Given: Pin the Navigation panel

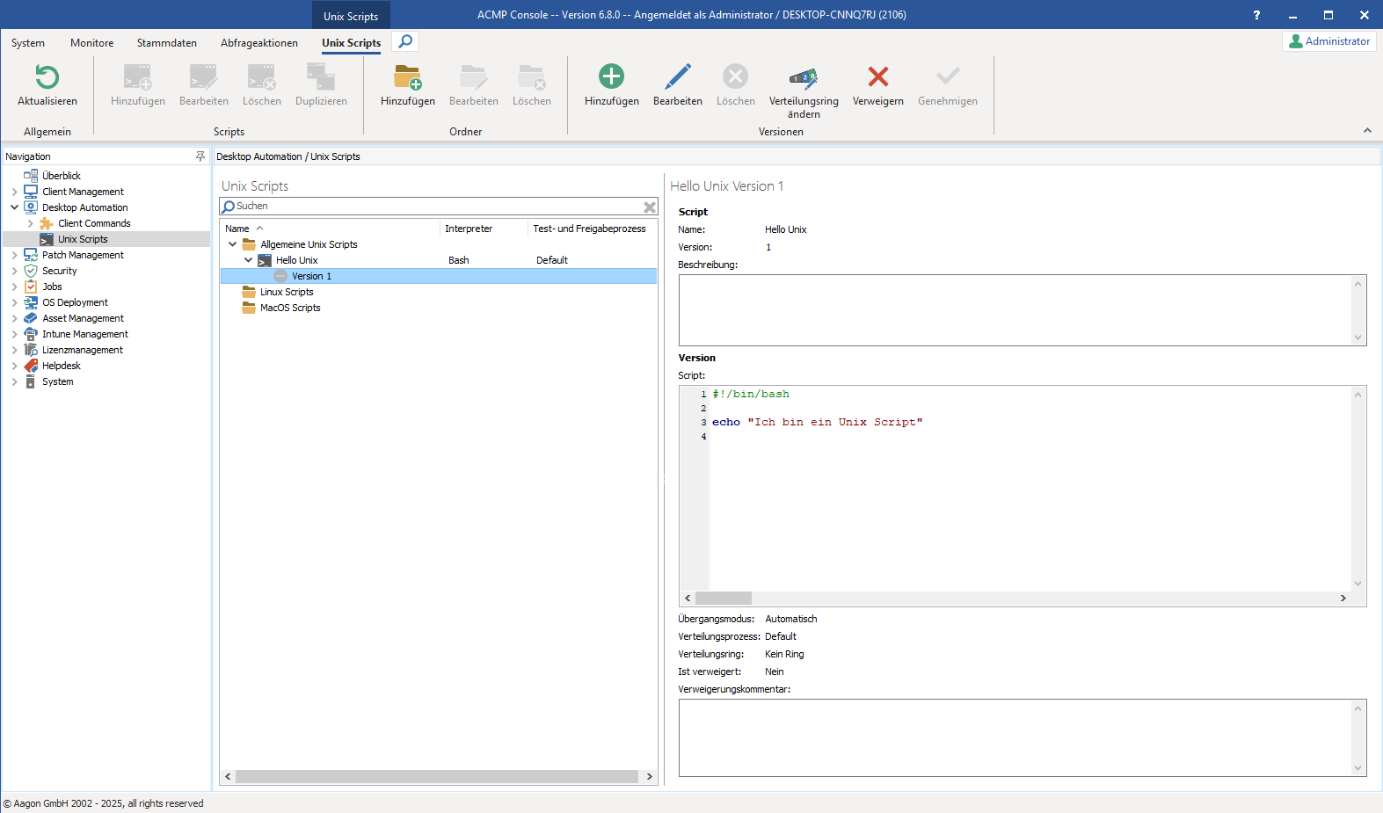Looking at the screenshot, I should click(x=200, y=156).
